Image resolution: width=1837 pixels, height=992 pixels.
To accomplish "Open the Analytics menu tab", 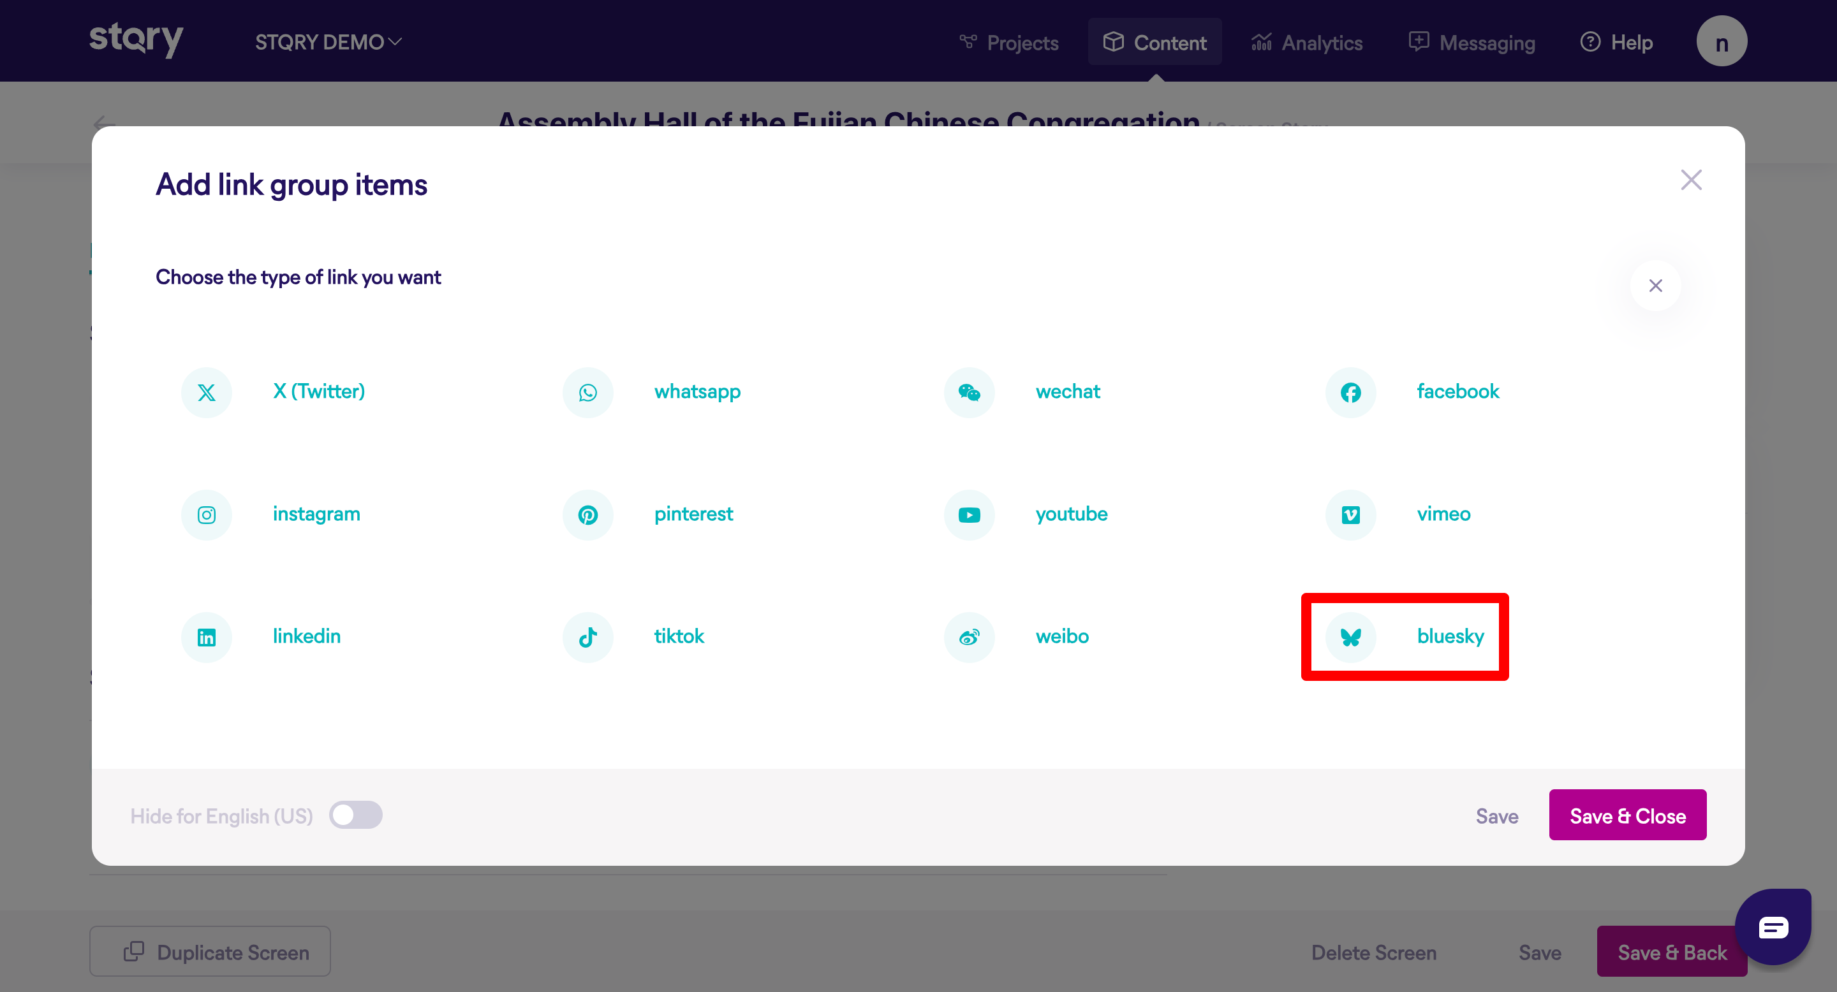I will pos(1306,43).
